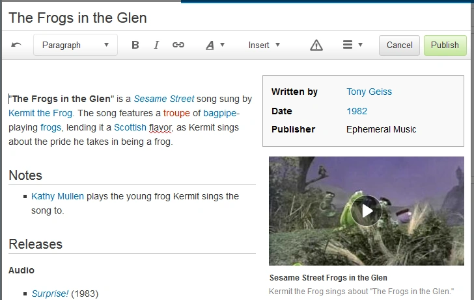Screen dimensions: 474x300
Task: Click the Kermit the Frog link
Action: click(x=40, y=113)
